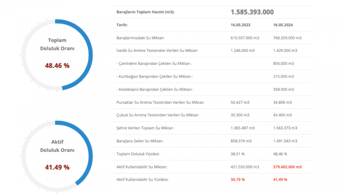Screen dimensions: 345x194
Task: Select the value 43.400 m3
Action: (x=283, y=115)
